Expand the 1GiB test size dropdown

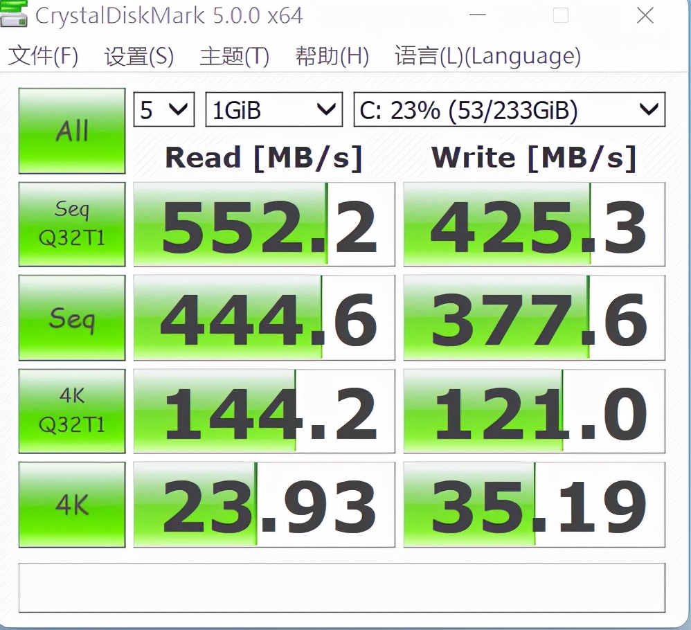[274, 109]
